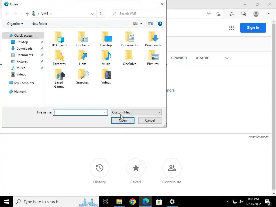Select Downloads in Quick access list
This screenshot has width=276, height=207.
(x=24, y=49)
